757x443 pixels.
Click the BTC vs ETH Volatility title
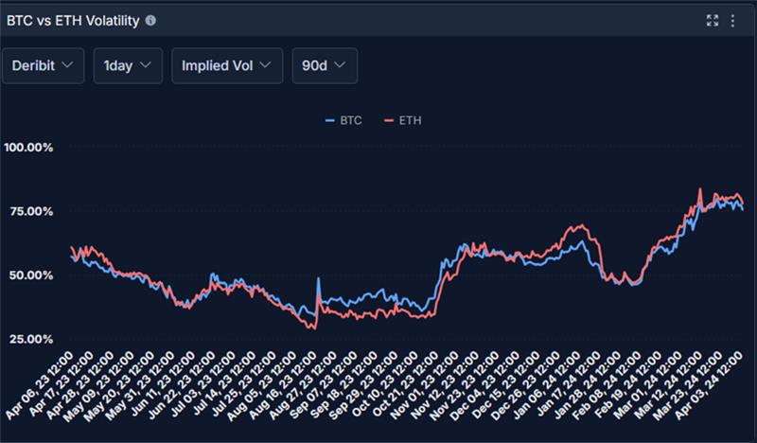(x=73, y=21)
